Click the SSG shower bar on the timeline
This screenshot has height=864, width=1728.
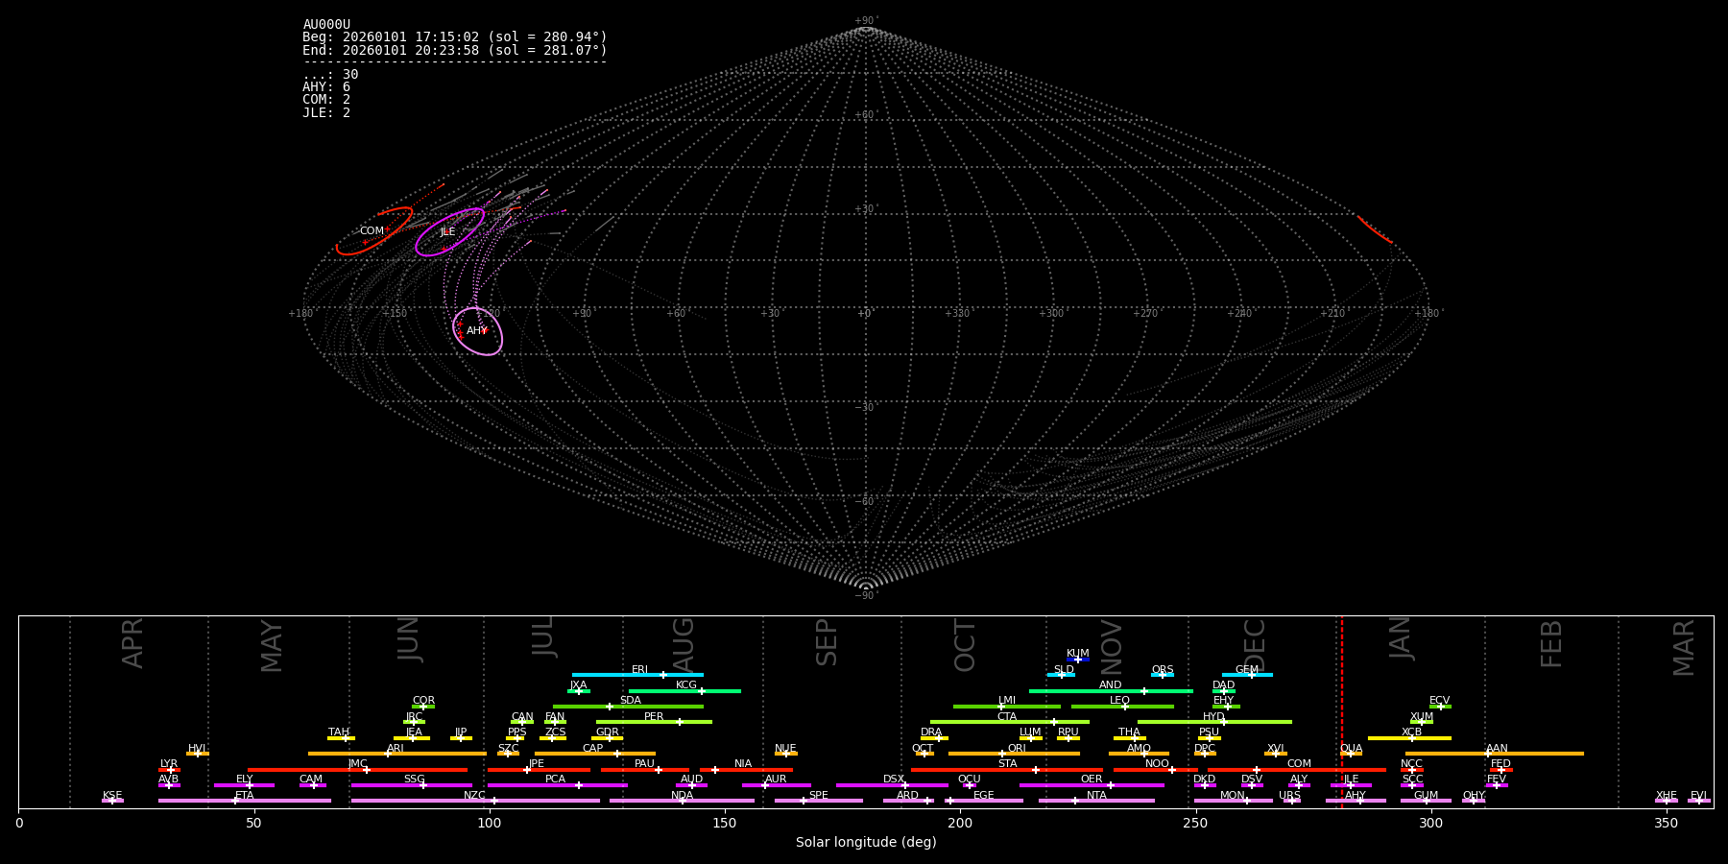(412, 785)
